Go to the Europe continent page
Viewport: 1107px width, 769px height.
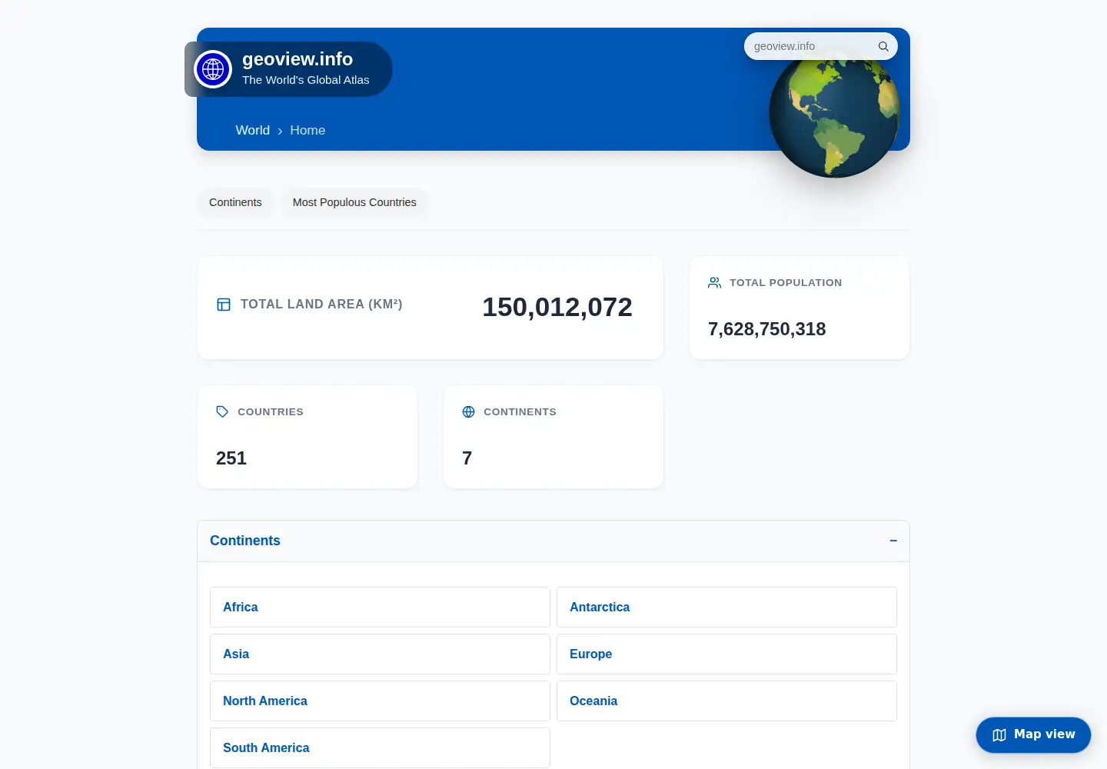tap(726, 654)
